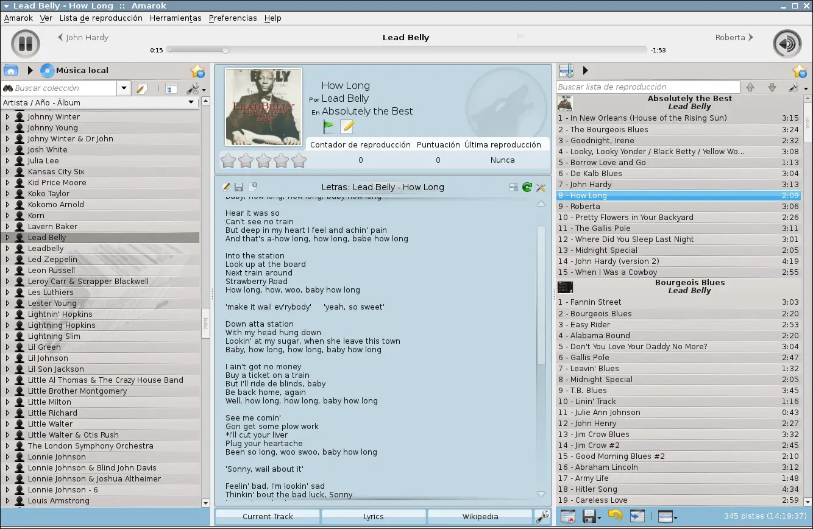Image resolution: width=813 pixels, height=529 pixels.
Task: Expand the Lightnin' Hopkins artist node
Action: (x=7, y=314)
